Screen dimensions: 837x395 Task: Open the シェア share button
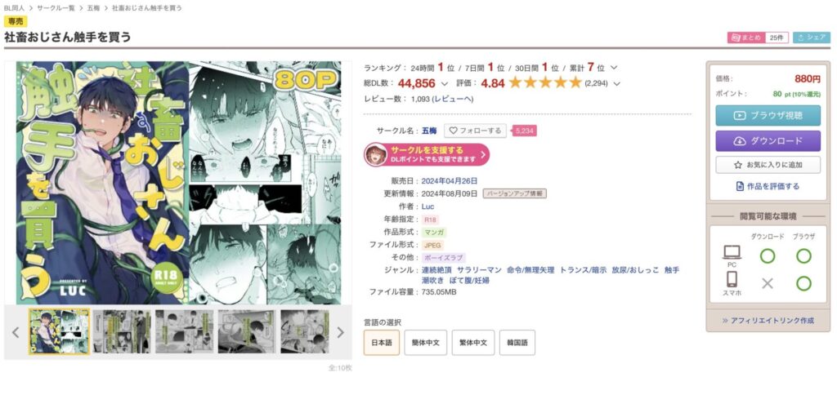[x=812, y=38]
